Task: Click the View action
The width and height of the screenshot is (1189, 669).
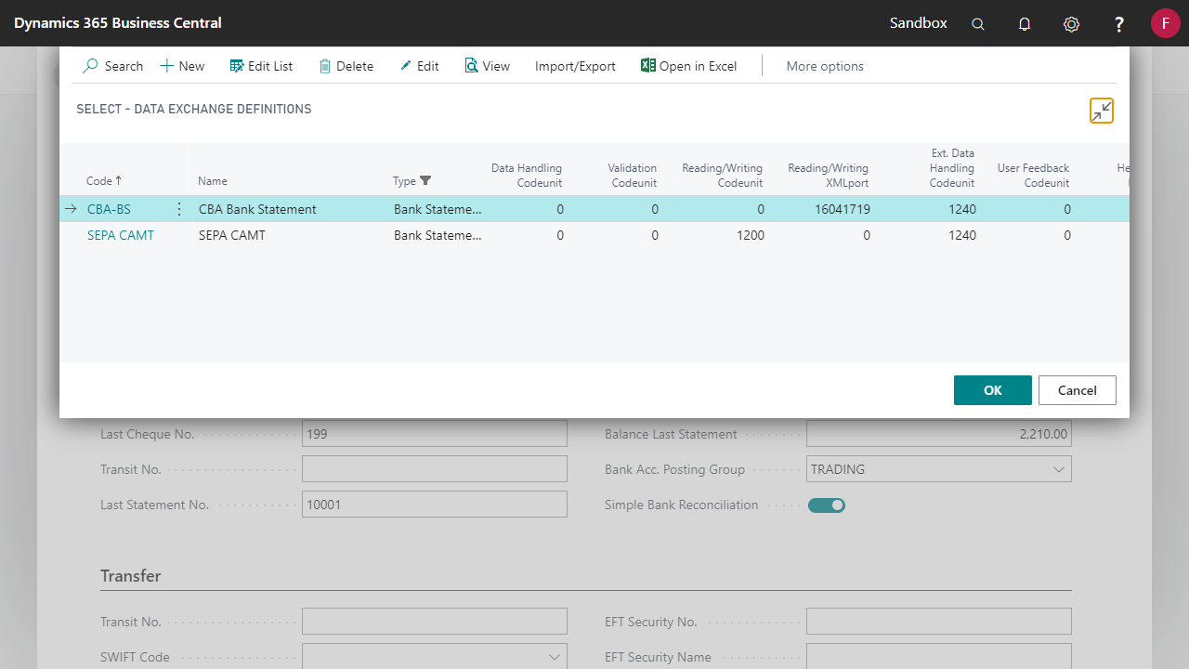Action: tap(488, 66)
